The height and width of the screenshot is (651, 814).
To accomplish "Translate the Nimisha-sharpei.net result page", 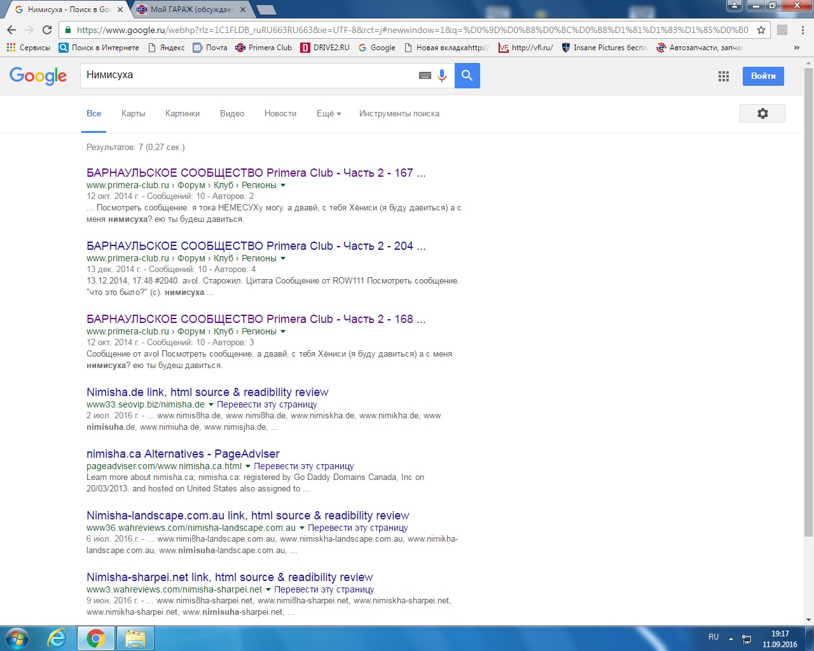I will click(324, 589).
